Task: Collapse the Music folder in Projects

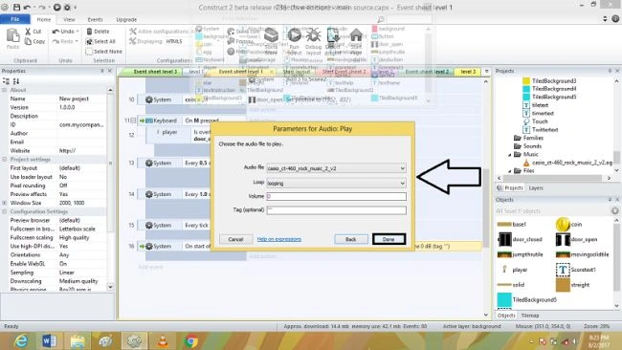Action: 510,155
